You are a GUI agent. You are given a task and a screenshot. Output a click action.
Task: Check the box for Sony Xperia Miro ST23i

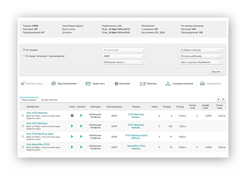pyautogui.click(x=23, y=147)
